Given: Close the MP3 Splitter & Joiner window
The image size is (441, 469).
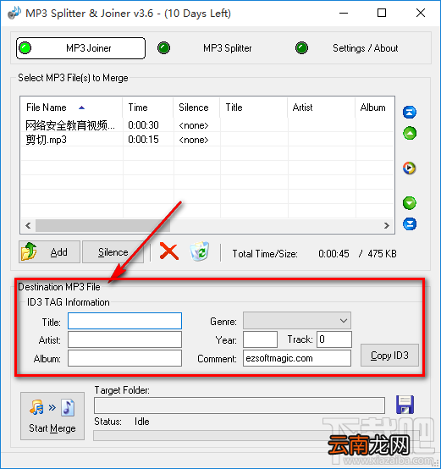Looking at the screenshot, I should (x=421, y=13).
